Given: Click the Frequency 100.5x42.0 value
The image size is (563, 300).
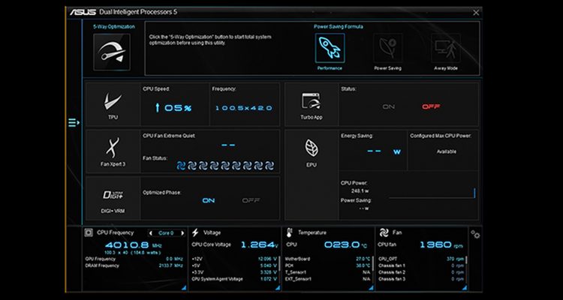Looking at the screenshot, I should (244, 108).
